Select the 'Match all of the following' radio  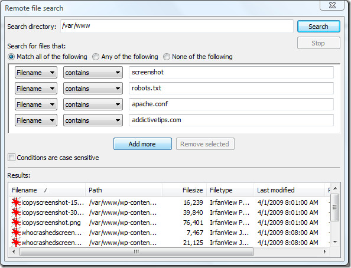pos(11,57)
